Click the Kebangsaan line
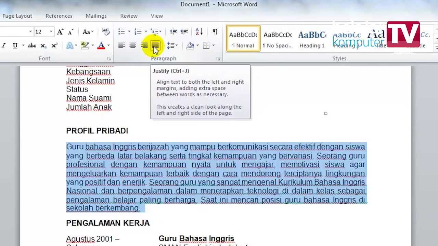The width and height of the screenshot is (438, 246). click(x=88, y=72)
